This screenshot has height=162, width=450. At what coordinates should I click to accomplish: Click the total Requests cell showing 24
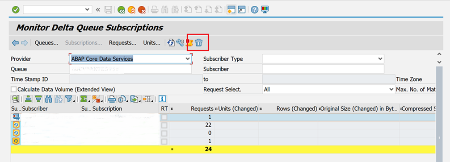[192, 149]
